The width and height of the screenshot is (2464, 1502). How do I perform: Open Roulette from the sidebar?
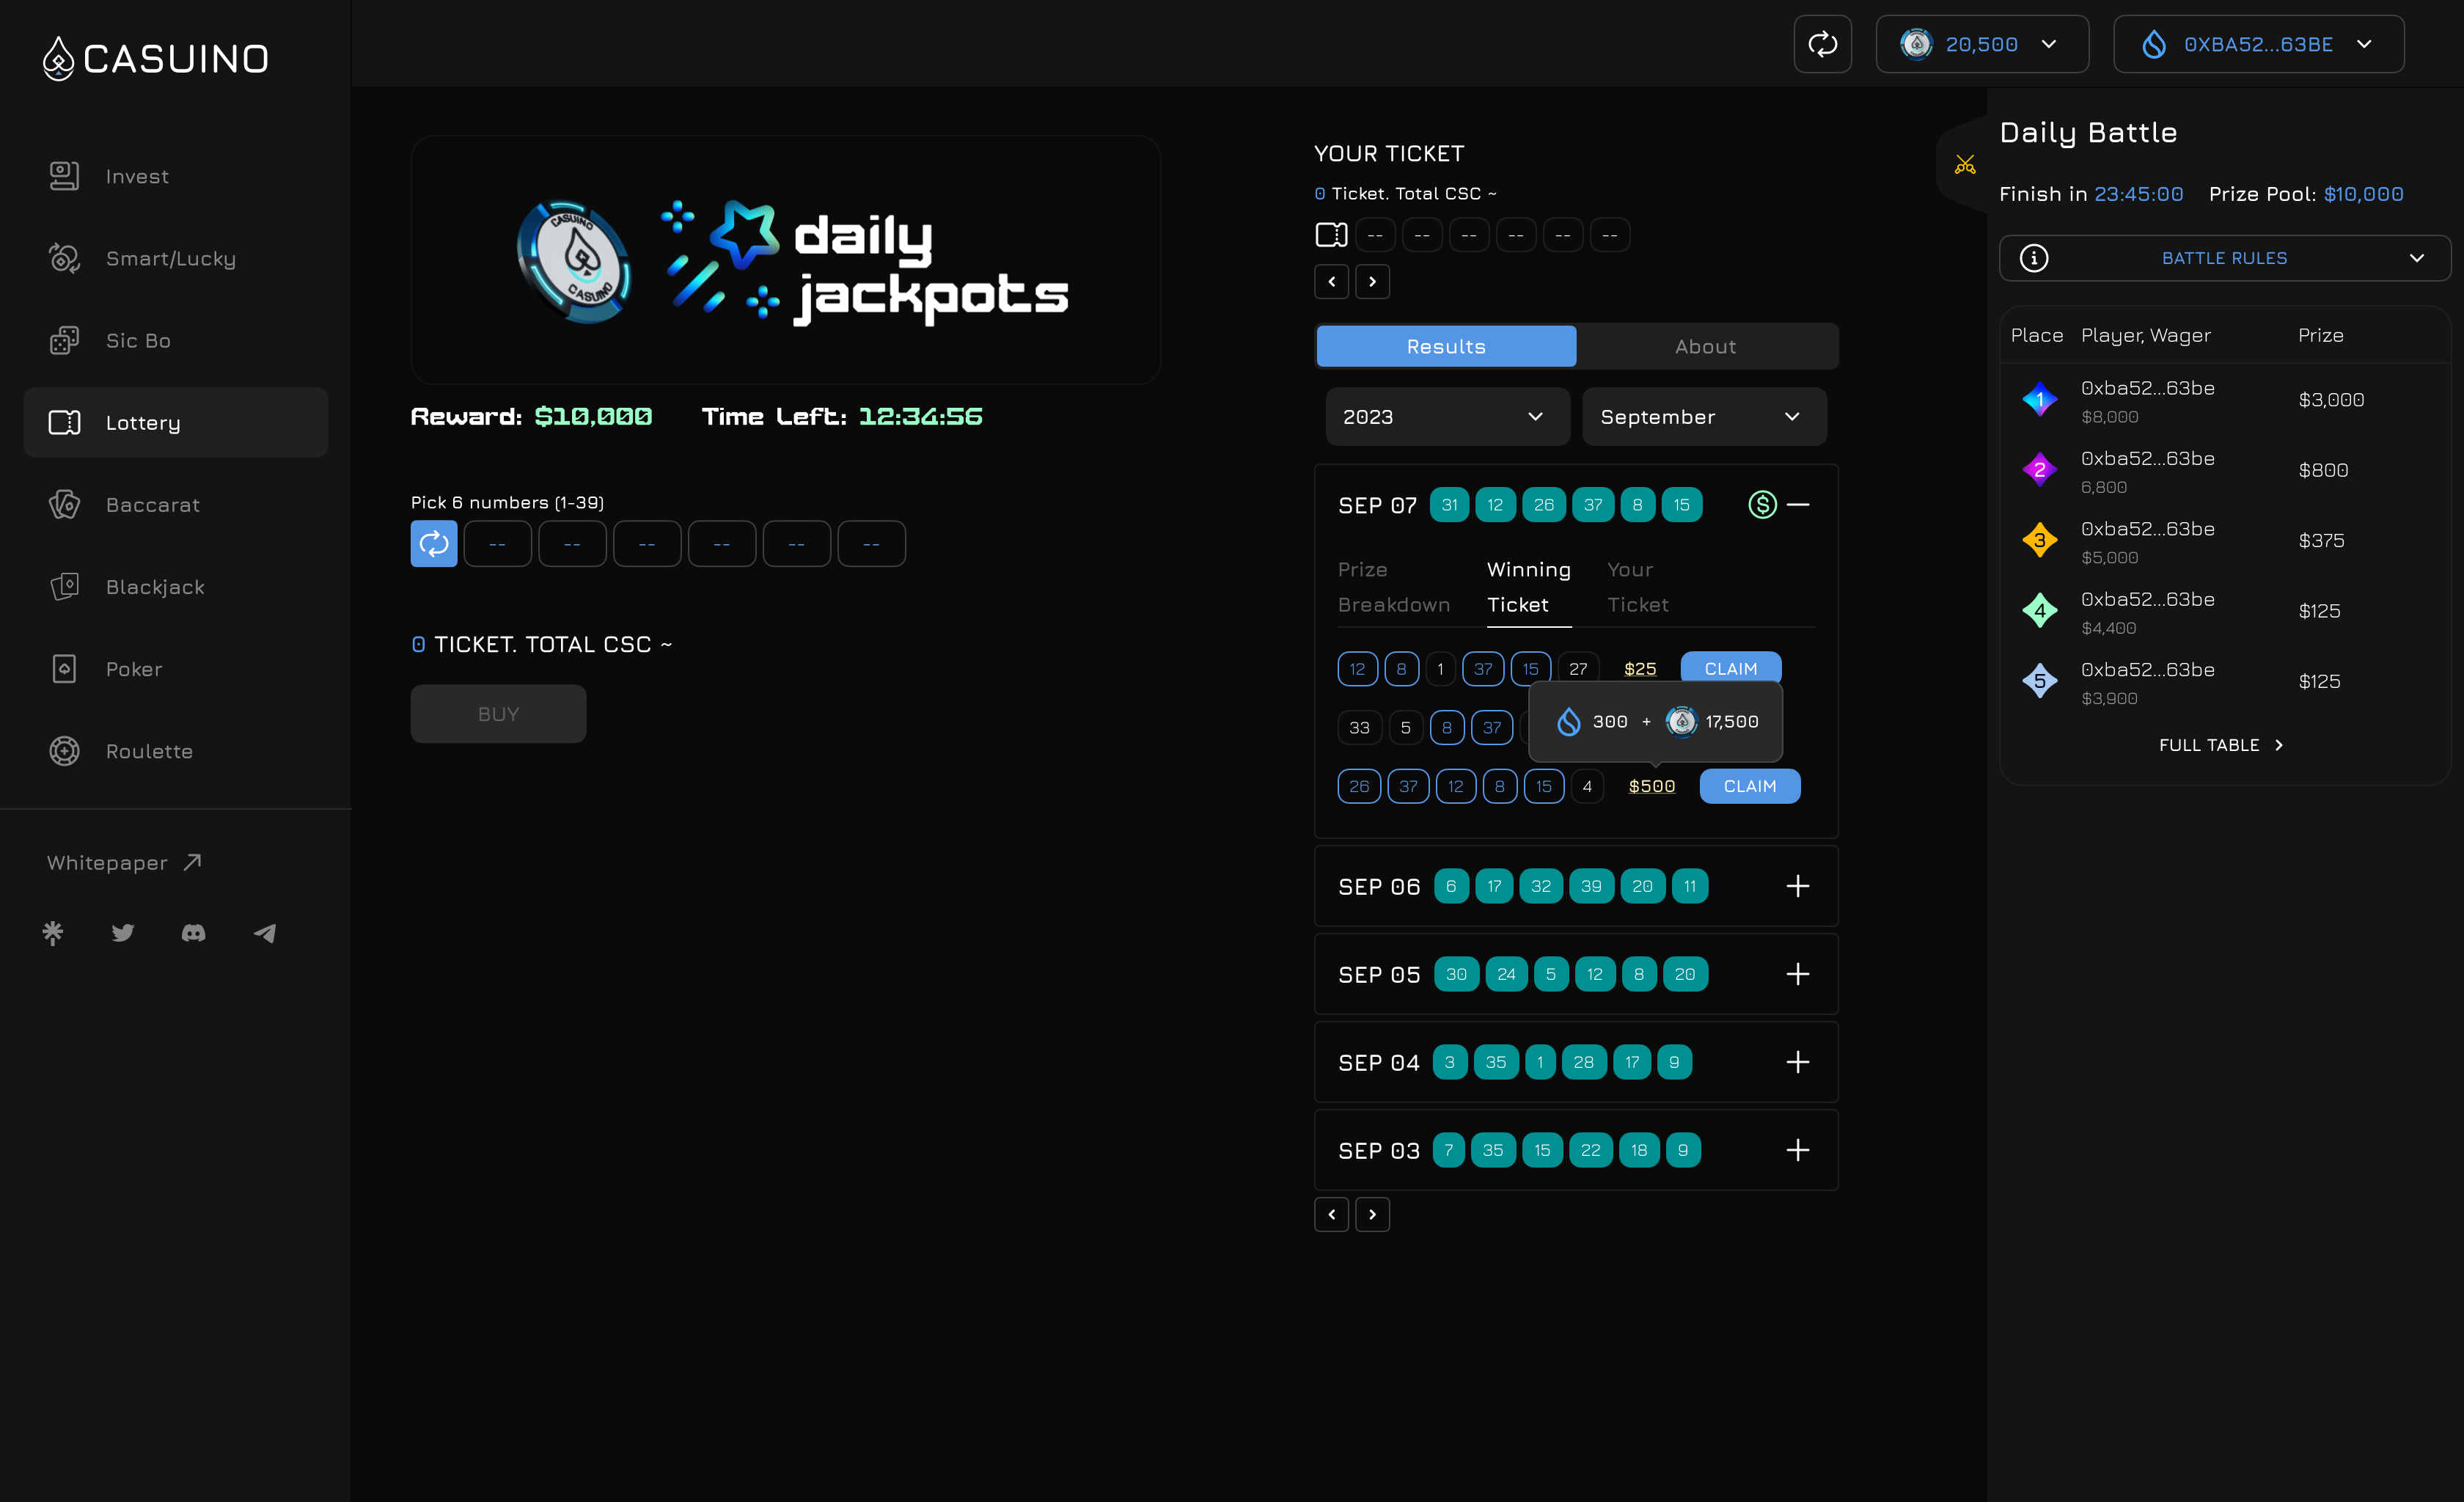[149, 751]
